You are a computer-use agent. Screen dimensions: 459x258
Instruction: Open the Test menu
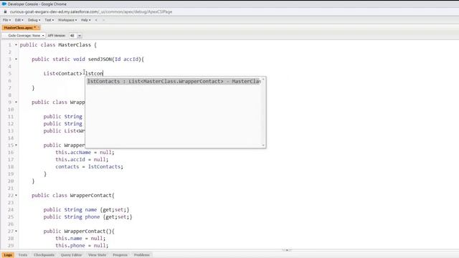coord(49,20)
